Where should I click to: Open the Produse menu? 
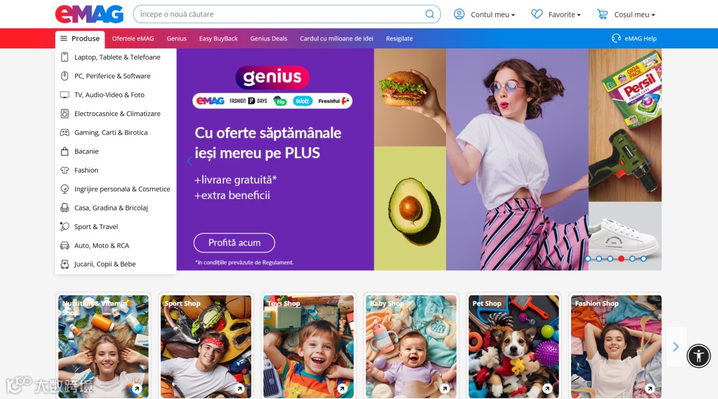tap(80, 39)
